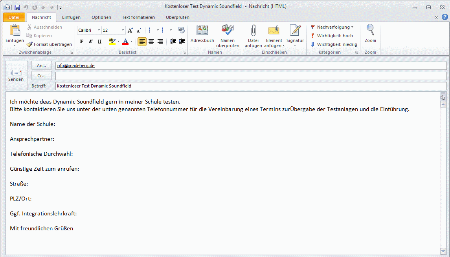
Task: Open the bullet list style dropdown arrow
Action: pos(158,30)
